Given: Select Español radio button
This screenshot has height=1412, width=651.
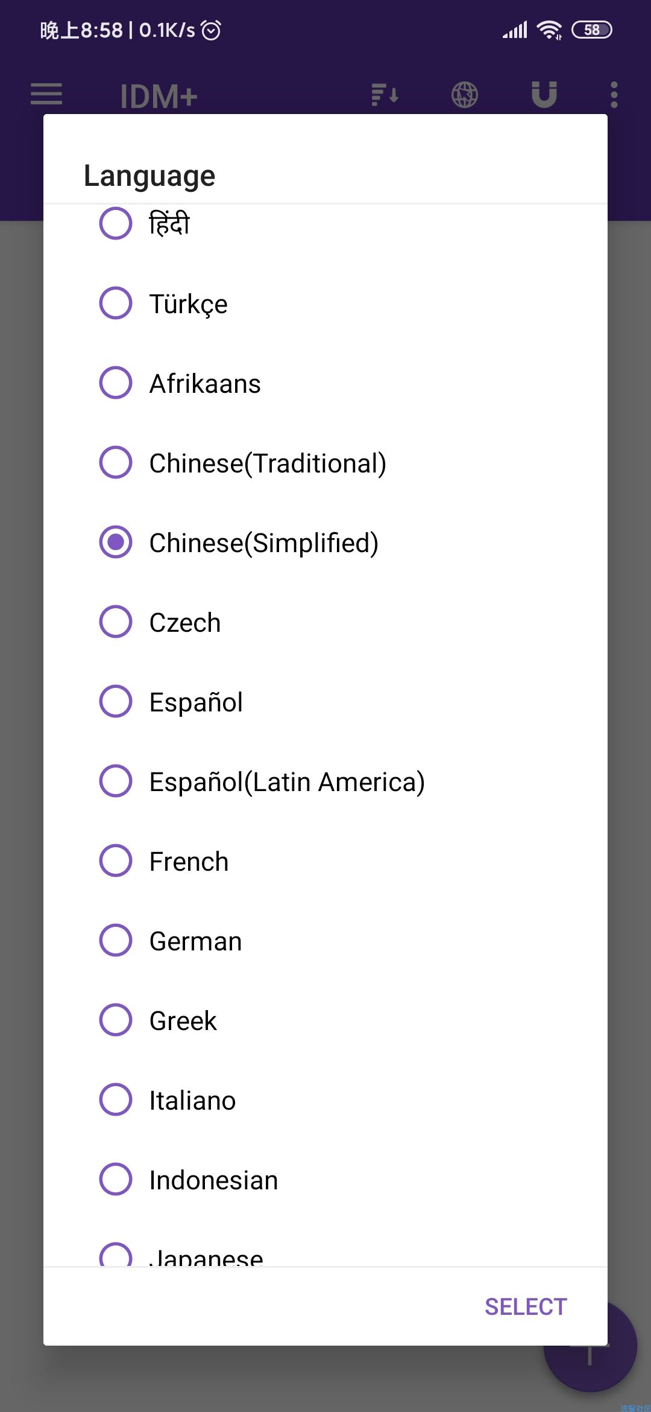Looking at the screenshot, I should [x=116, y=701].
